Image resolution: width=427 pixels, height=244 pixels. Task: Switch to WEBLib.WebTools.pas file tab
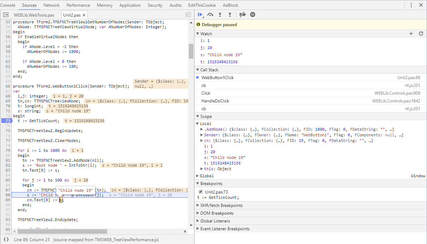click(34, 15)
